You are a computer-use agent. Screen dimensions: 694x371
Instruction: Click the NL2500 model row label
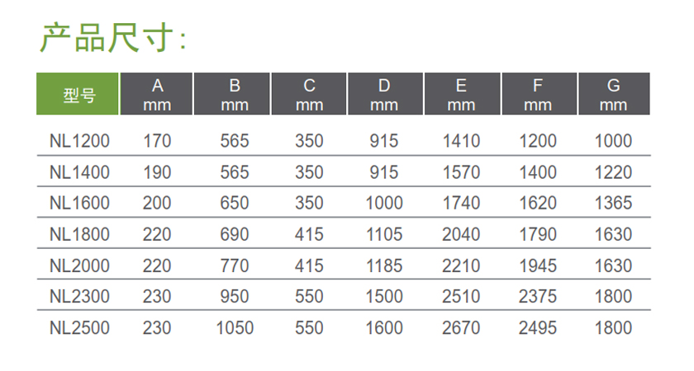click(79, 328)
